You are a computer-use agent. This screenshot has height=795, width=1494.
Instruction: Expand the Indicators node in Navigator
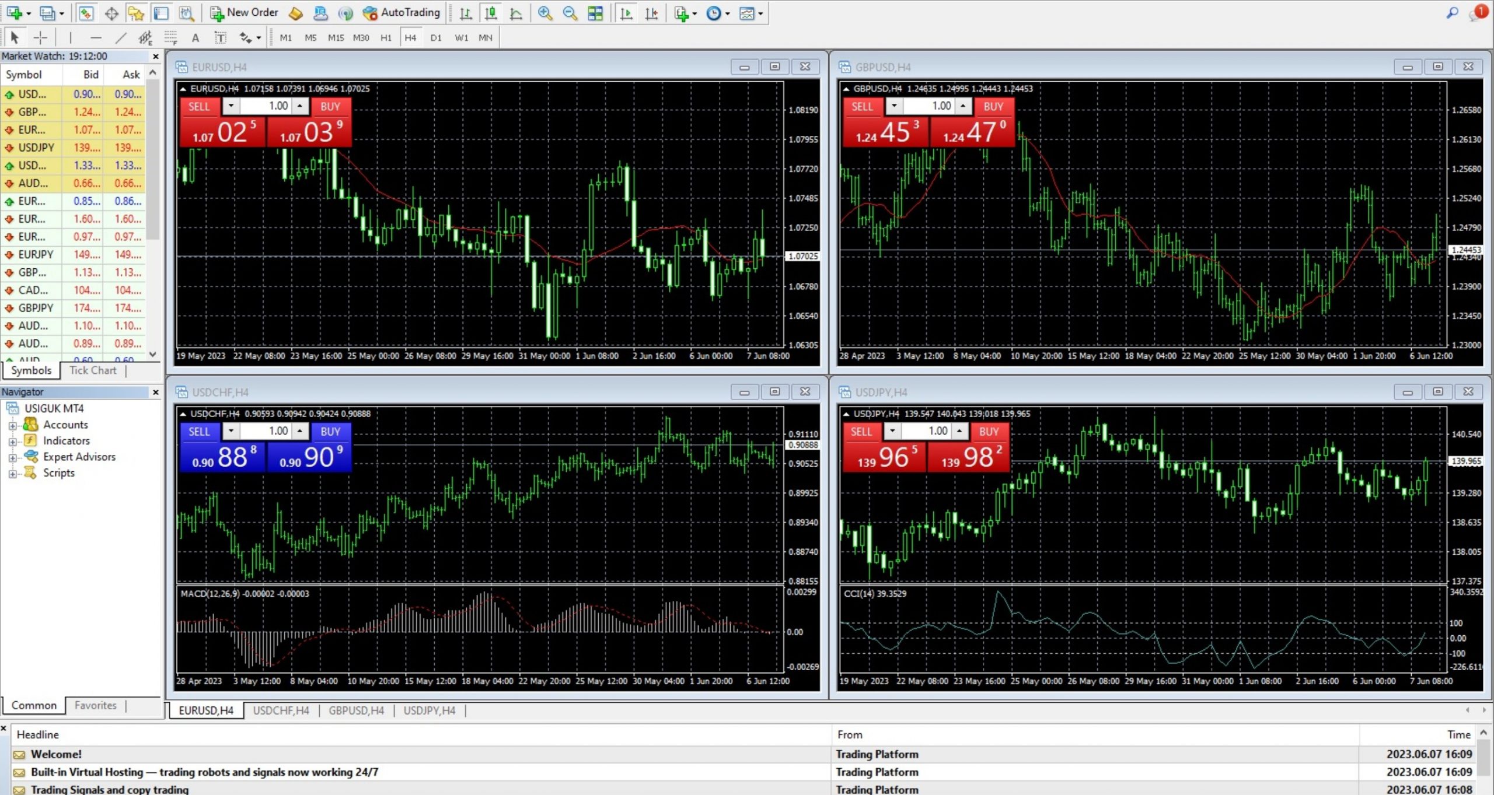(12, 442)
